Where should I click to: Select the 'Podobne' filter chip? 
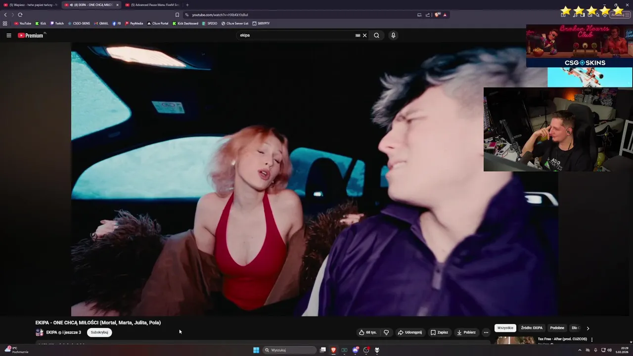557,328
